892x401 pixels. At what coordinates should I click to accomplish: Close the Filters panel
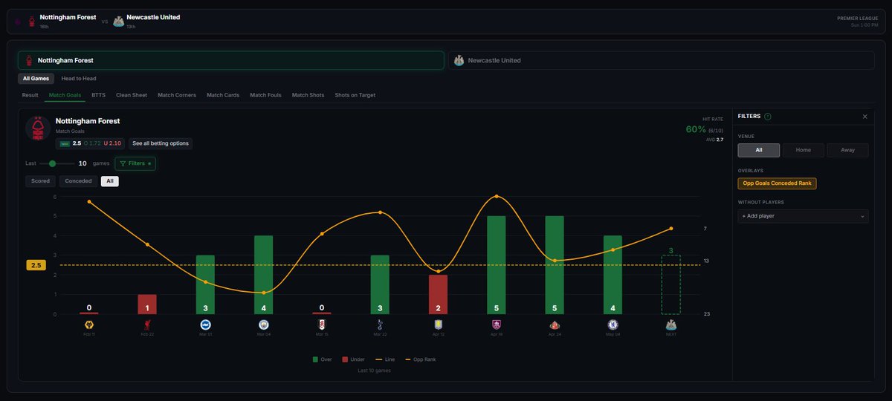point(864,117)
